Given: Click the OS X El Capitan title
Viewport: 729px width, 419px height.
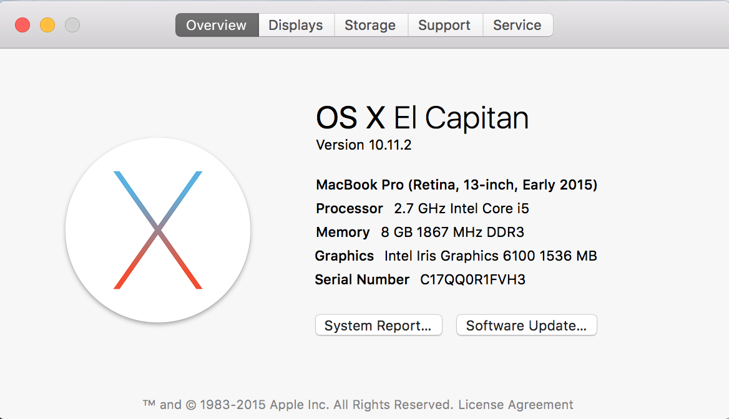Looking at the screenshot, I should click(422, 118).
